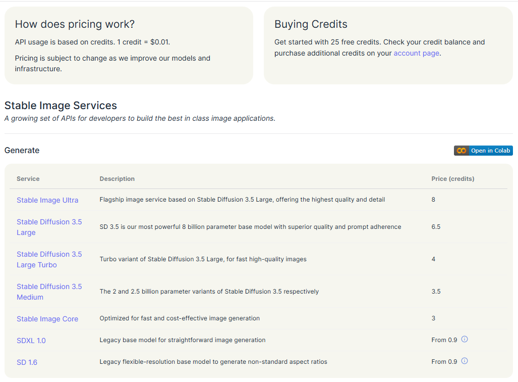Click the How does pricing work? heading

coord(75,24)
